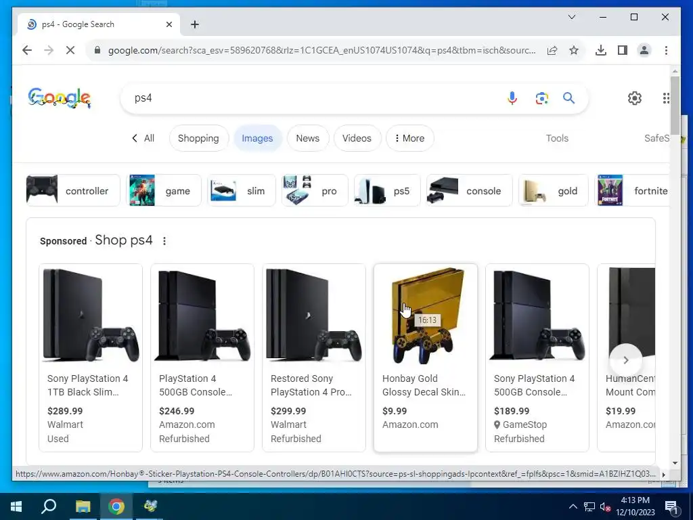
Task: Filter images by controller chip
Action: (x=73, y=190)
